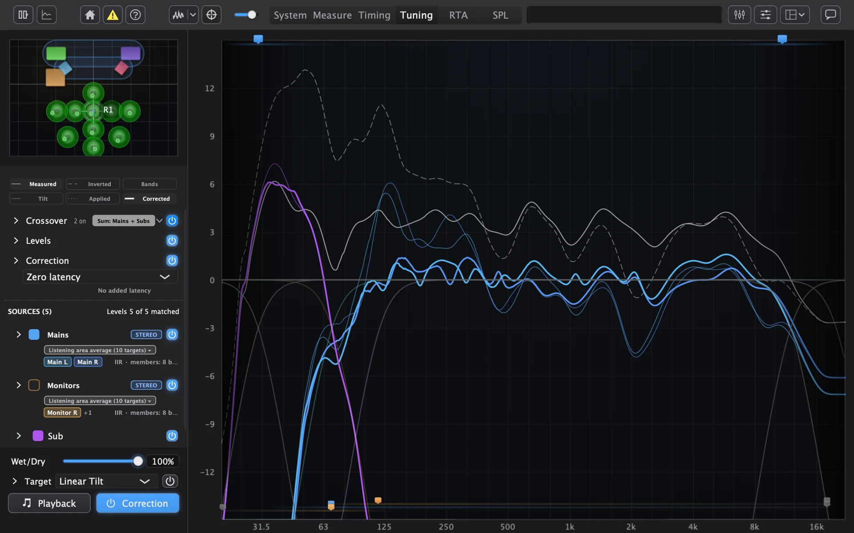Toggle the Measured curve legend button
Screen dimensions: 854x533
[x=36, y=184]
